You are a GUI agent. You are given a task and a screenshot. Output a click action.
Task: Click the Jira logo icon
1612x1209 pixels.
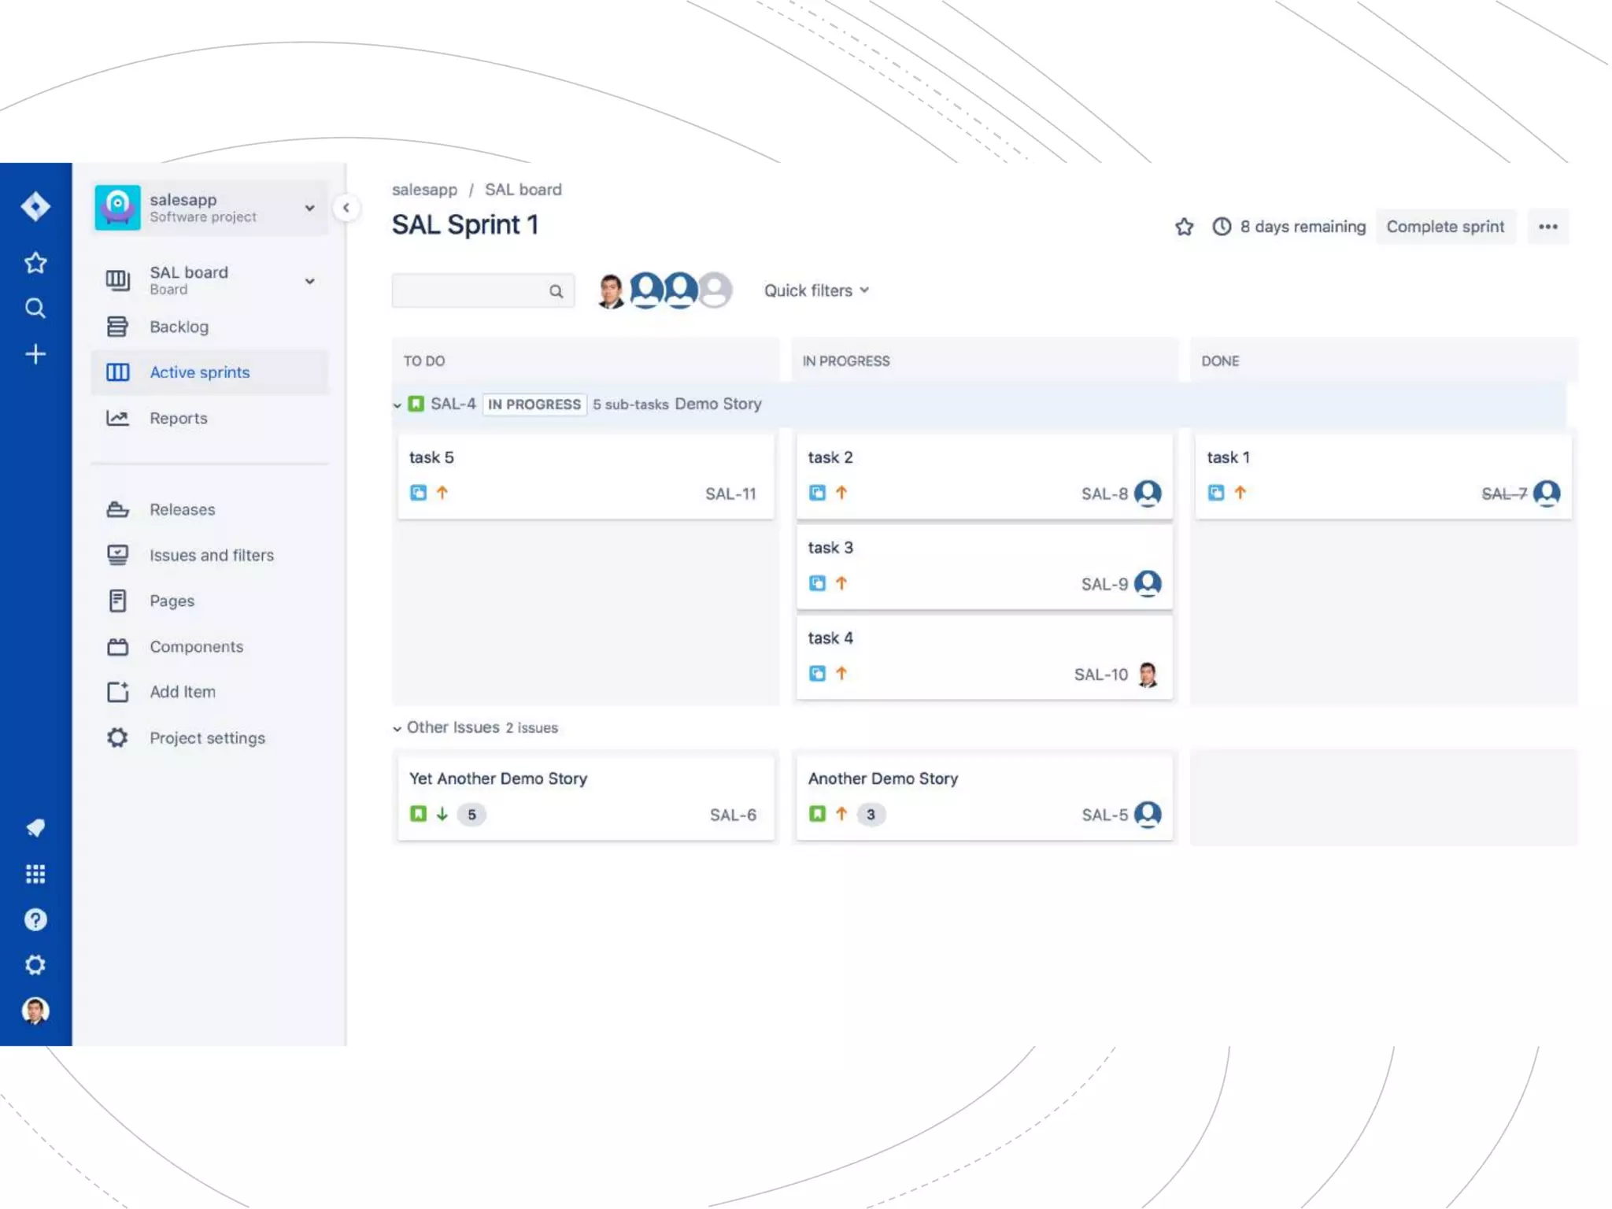click(35, 207)
